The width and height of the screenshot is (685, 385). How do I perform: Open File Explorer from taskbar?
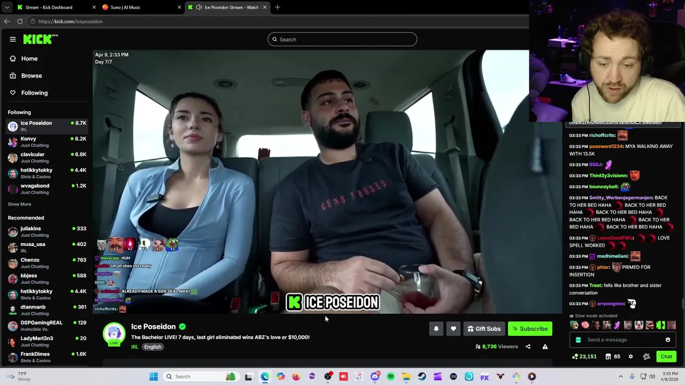coord(406,377)
